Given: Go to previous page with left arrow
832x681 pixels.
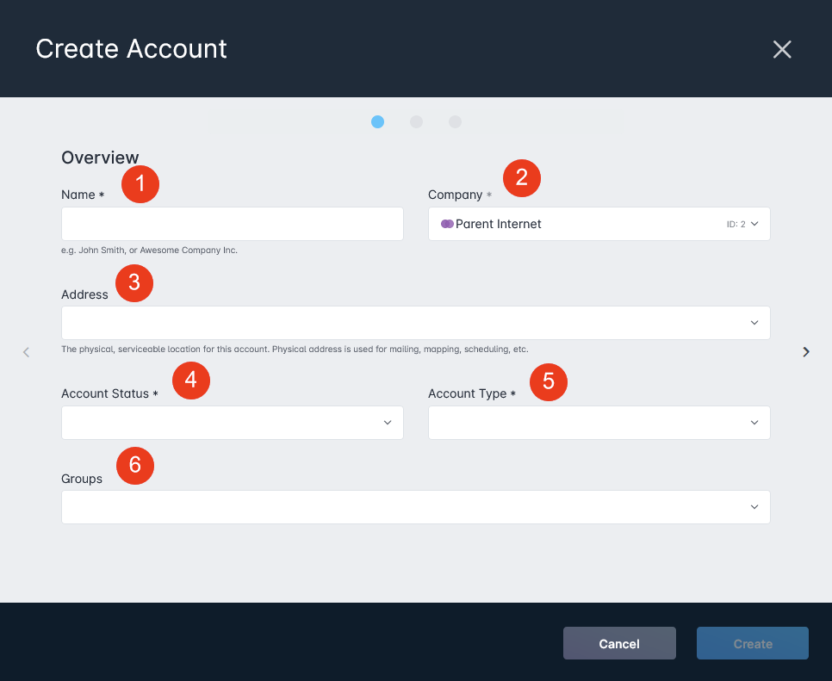Looking at the screenshot, I should [x=26, y=351].
